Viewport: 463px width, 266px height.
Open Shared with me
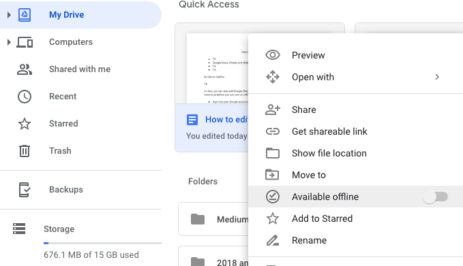coord(80,69)
